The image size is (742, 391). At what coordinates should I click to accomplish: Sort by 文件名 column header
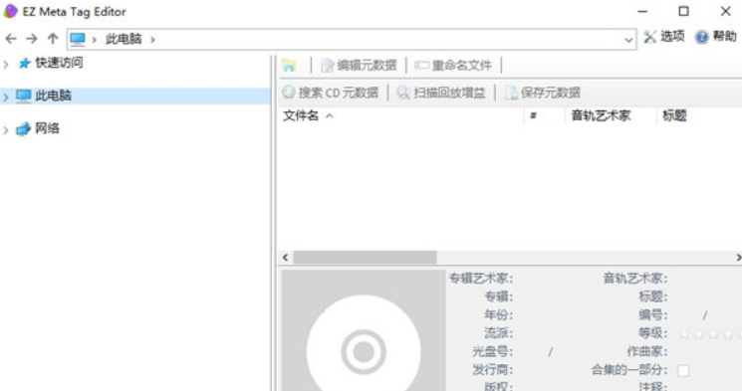401,115
